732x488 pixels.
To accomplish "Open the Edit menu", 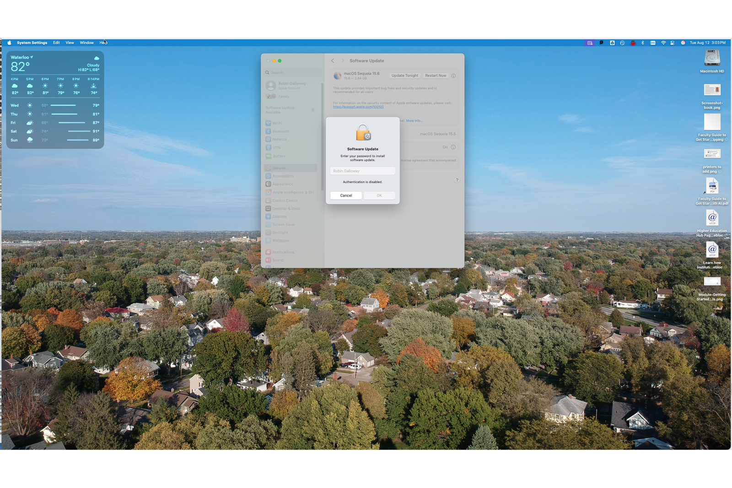I will (x=56, y=43).
